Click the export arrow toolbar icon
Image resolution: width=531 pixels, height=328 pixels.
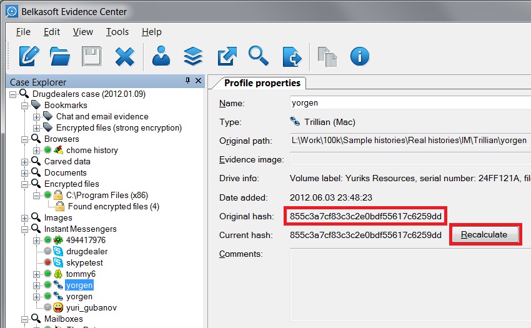[x=227, y=56]
